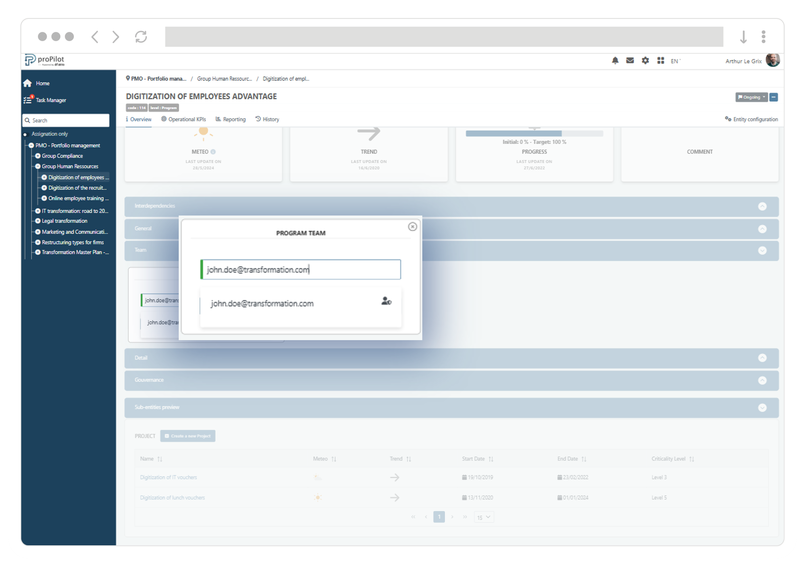Open the mail envelope icon
Image resolution: width=805 pixels, height=568 pixels.
tap(630, 61)
